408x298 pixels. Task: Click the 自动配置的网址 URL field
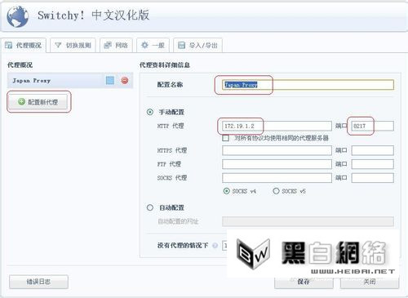click(x=308, y=221)
